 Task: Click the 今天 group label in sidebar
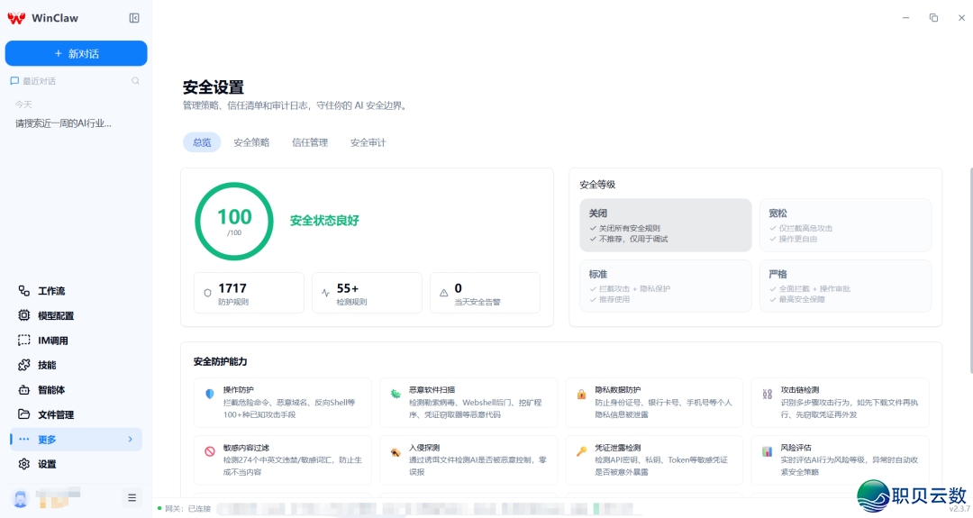pos(23,105)
